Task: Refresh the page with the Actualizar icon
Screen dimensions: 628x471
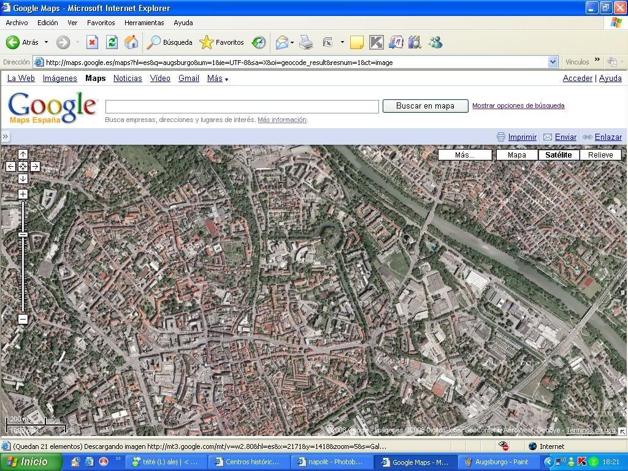Action: click(x=111, y=42)
